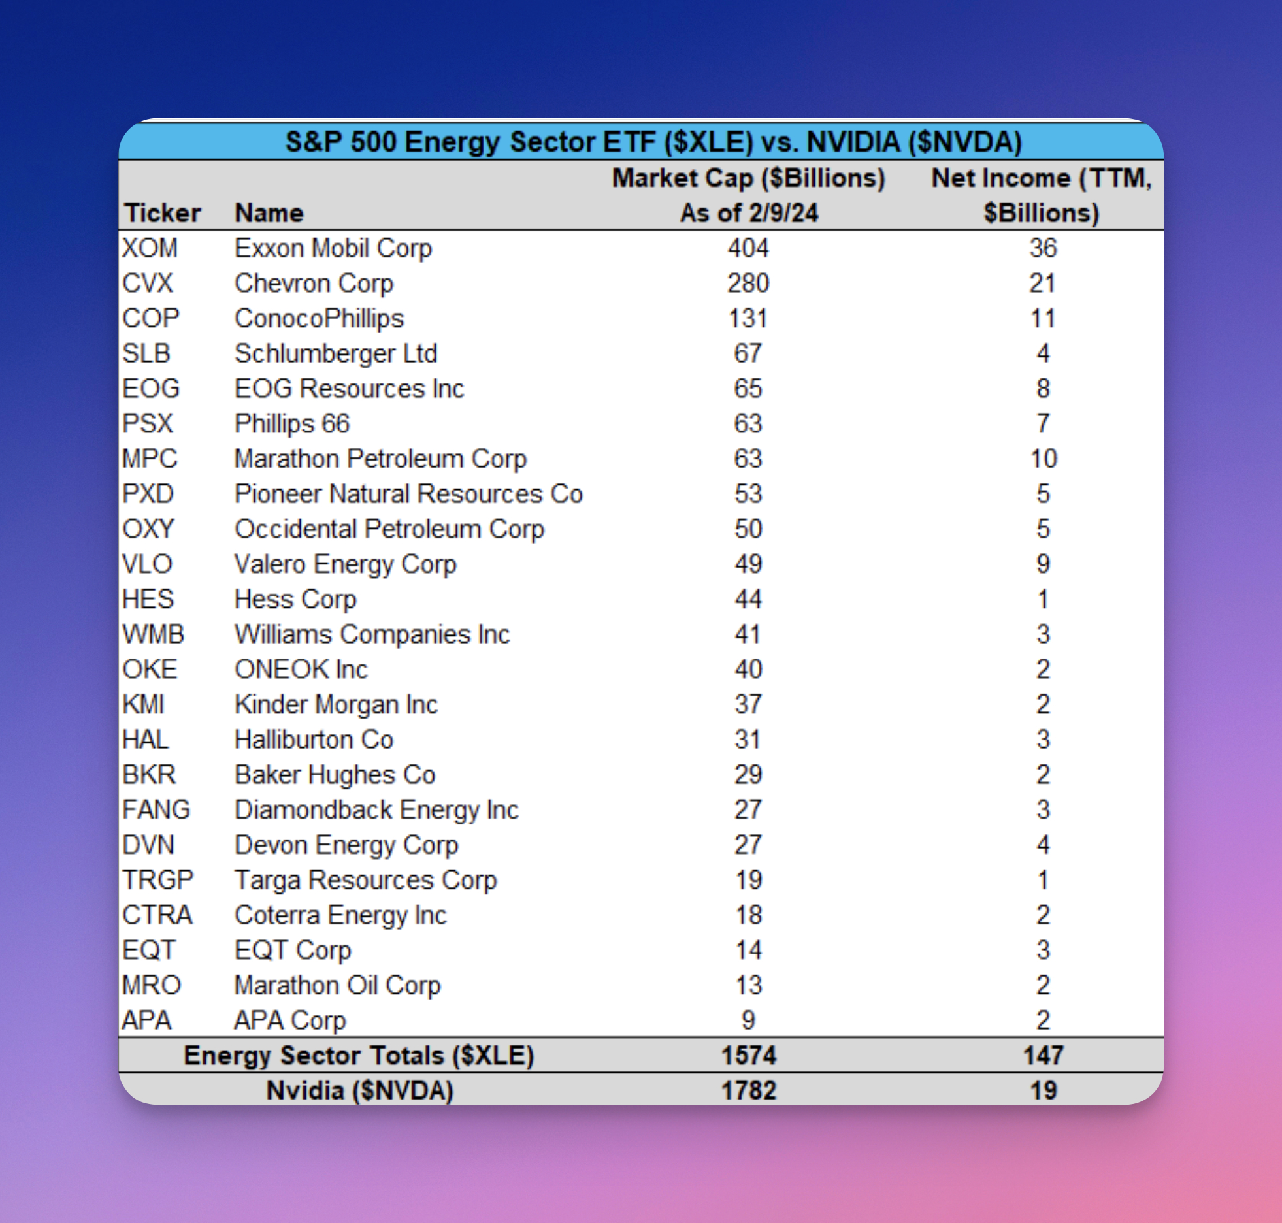1282x1223 pixels.
Task: Click net income value 36
Action: (x=1043, y=248)
